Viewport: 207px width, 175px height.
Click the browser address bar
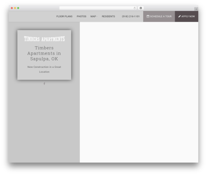(x=98, y=8)
